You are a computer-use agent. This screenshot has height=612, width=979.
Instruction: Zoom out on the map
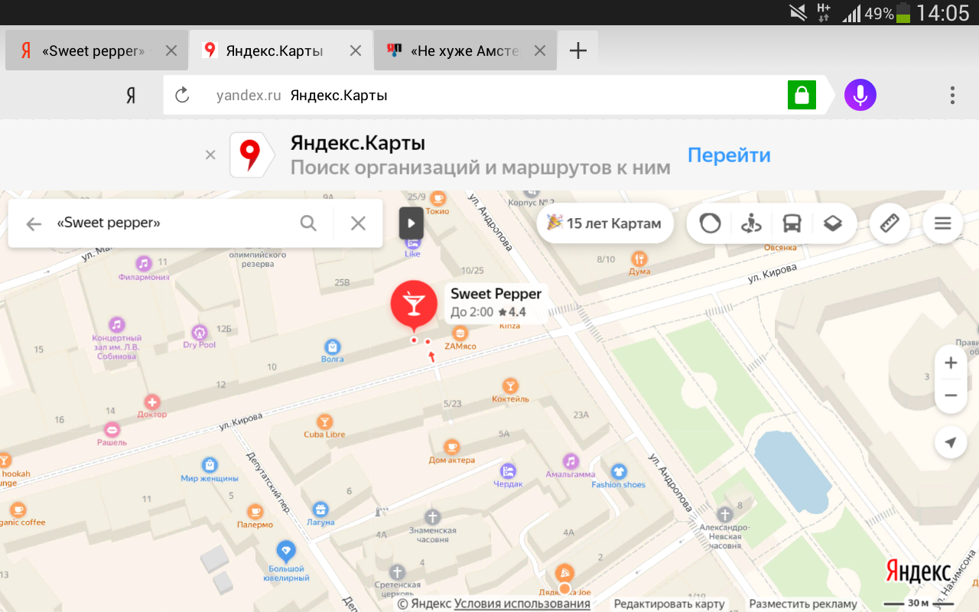click(951, 396)
